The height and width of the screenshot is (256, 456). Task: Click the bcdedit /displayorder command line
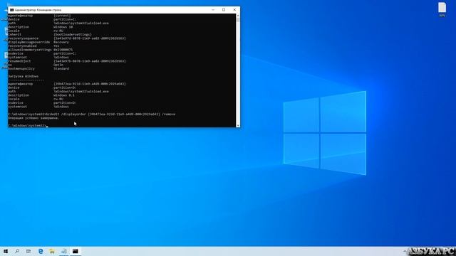click(92, 114)
